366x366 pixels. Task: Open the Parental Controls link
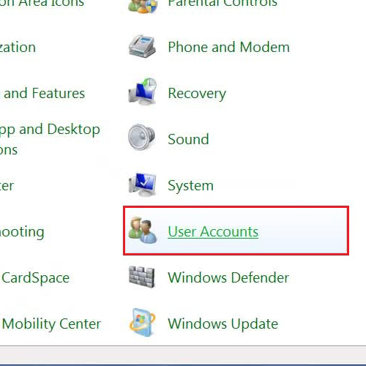(223, 4)
